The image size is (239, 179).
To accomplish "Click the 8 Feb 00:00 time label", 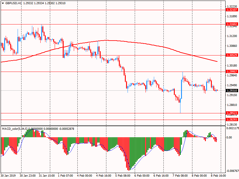I will 199,175.
